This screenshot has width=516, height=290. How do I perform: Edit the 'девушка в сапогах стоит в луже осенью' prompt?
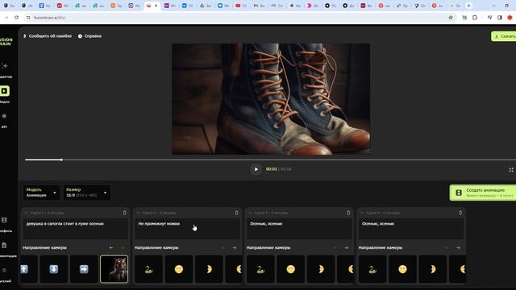tap(75, 229)
